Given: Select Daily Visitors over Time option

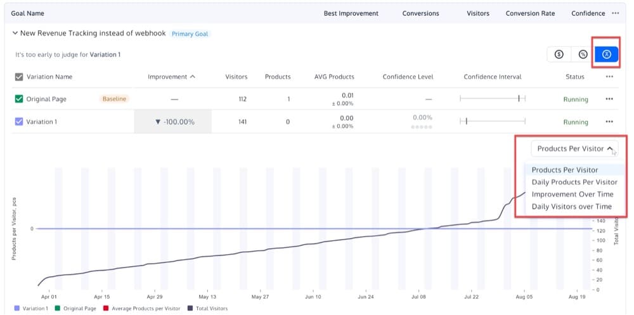Looking at the screenshot, I should 571,206.
